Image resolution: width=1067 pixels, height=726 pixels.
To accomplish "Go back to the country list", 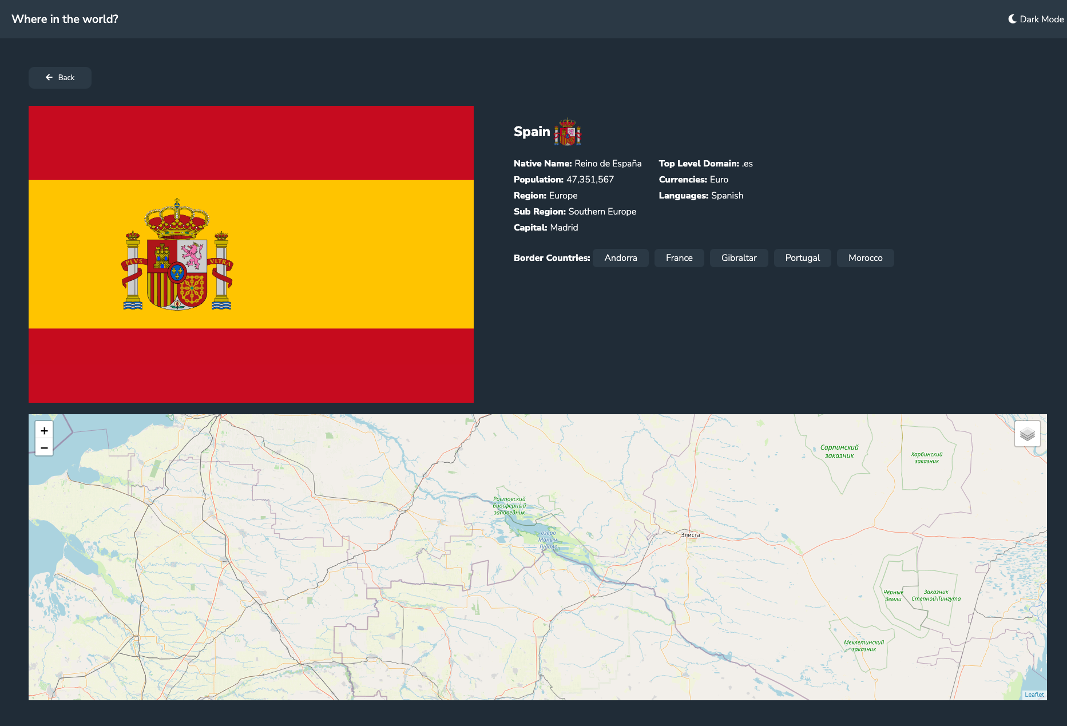I will pos(60,77).
